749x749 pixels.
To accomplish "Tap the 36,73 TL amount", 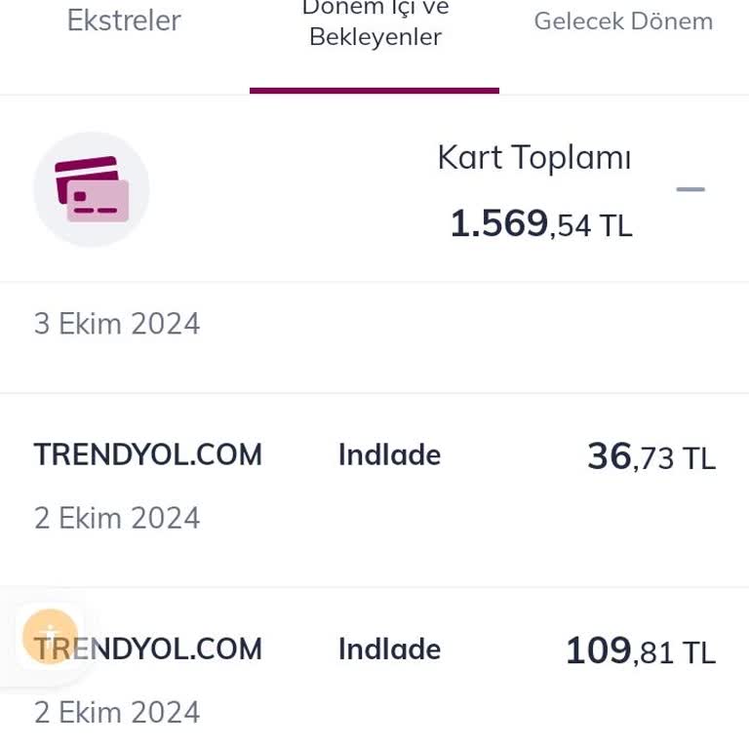I will [650, 456].
